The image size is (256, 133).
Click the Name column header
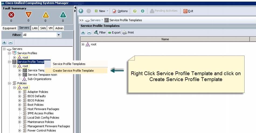pos(165,39)
